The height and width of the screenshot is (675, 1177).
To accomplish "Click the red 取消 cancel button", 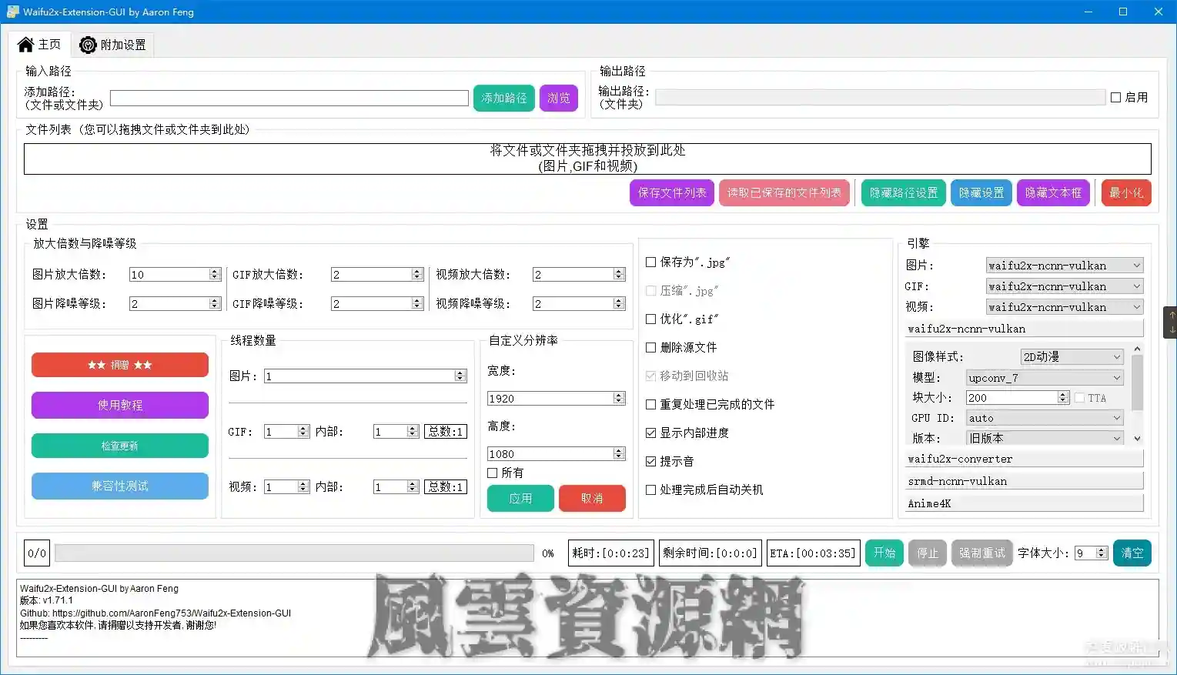I will pyautogui.click(x=592, y=499).
